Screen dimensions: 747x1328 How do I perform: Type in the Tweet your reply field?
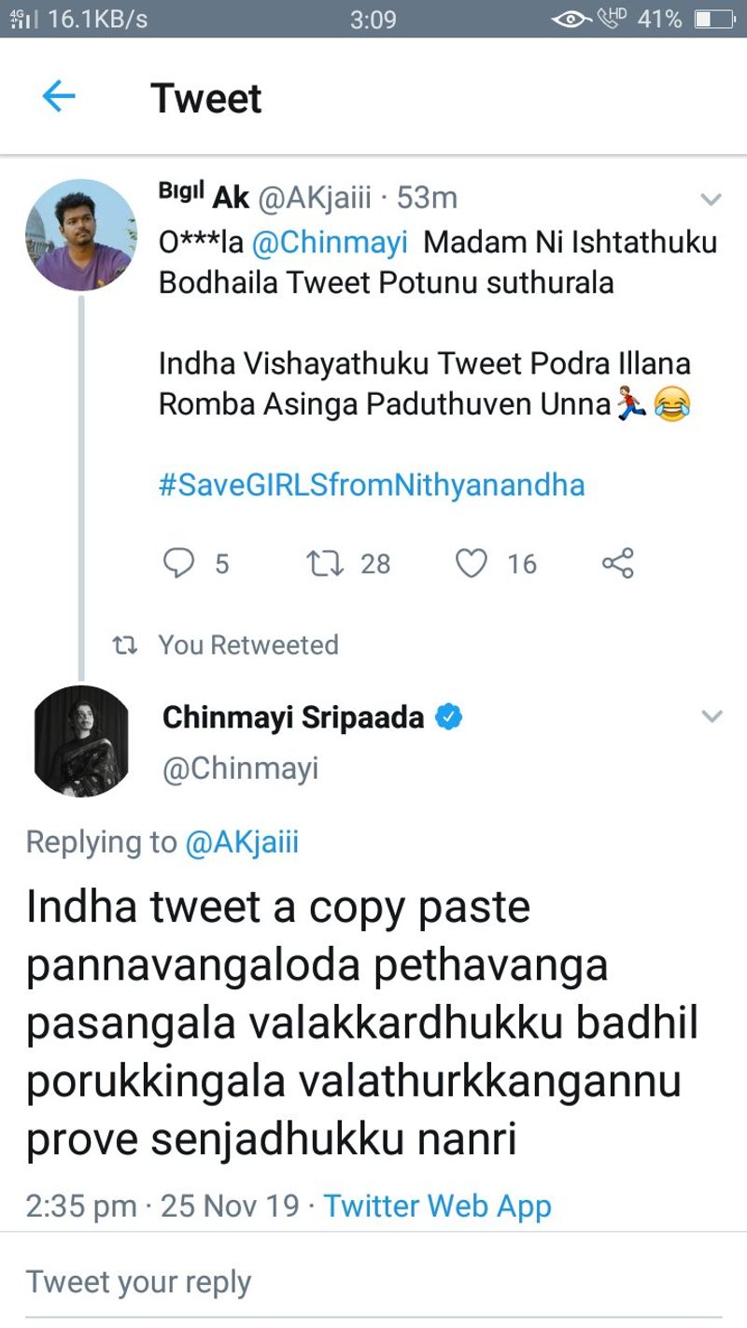coord(373,1281)
